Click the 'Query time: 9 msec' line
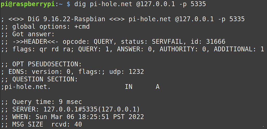The height and width of the screenshot is (129, 267). (x=47, y=102)
